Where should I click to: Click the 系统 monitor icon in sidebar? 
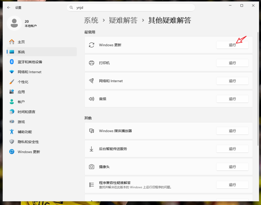point(12,52)
